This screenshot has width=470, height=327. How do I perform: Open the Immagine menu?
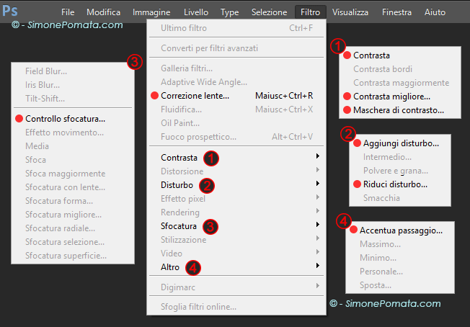(x=151, y=12)
